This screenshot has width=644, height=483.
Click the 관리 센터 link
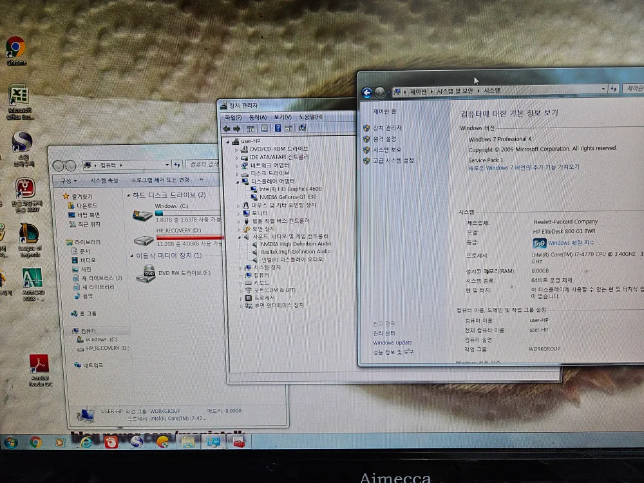pyautogui.click(x=384, y=333)
